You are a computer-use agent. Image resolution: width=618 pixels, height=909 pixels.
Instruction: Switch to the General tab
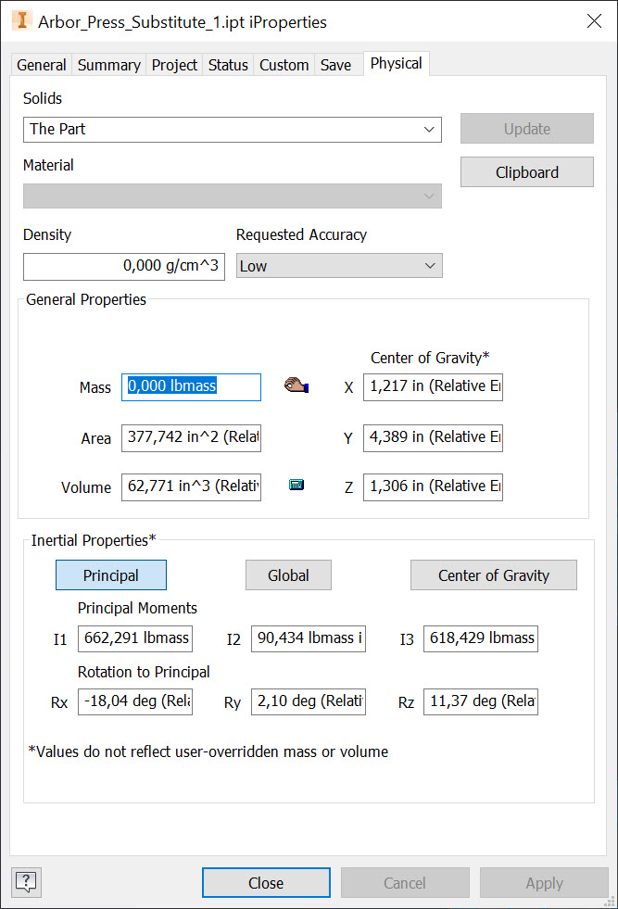coord(40,64)
